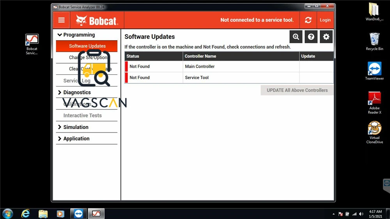
Task: Click the Update column header
Action: tap(316, 56)
